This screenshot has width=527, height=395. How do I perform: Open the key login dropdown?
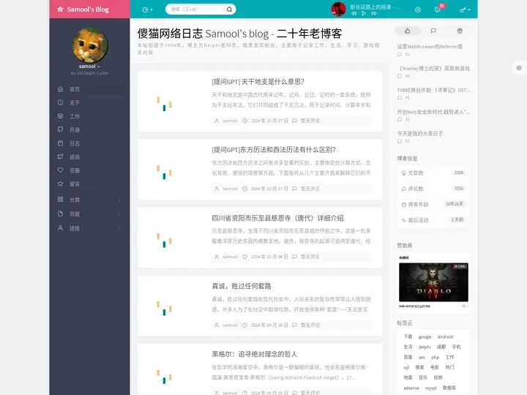click(x=465, y=10)
